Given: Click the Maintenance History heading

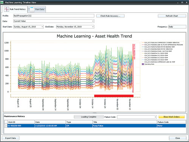Looking at the screenshot, I should pos(14,116).
